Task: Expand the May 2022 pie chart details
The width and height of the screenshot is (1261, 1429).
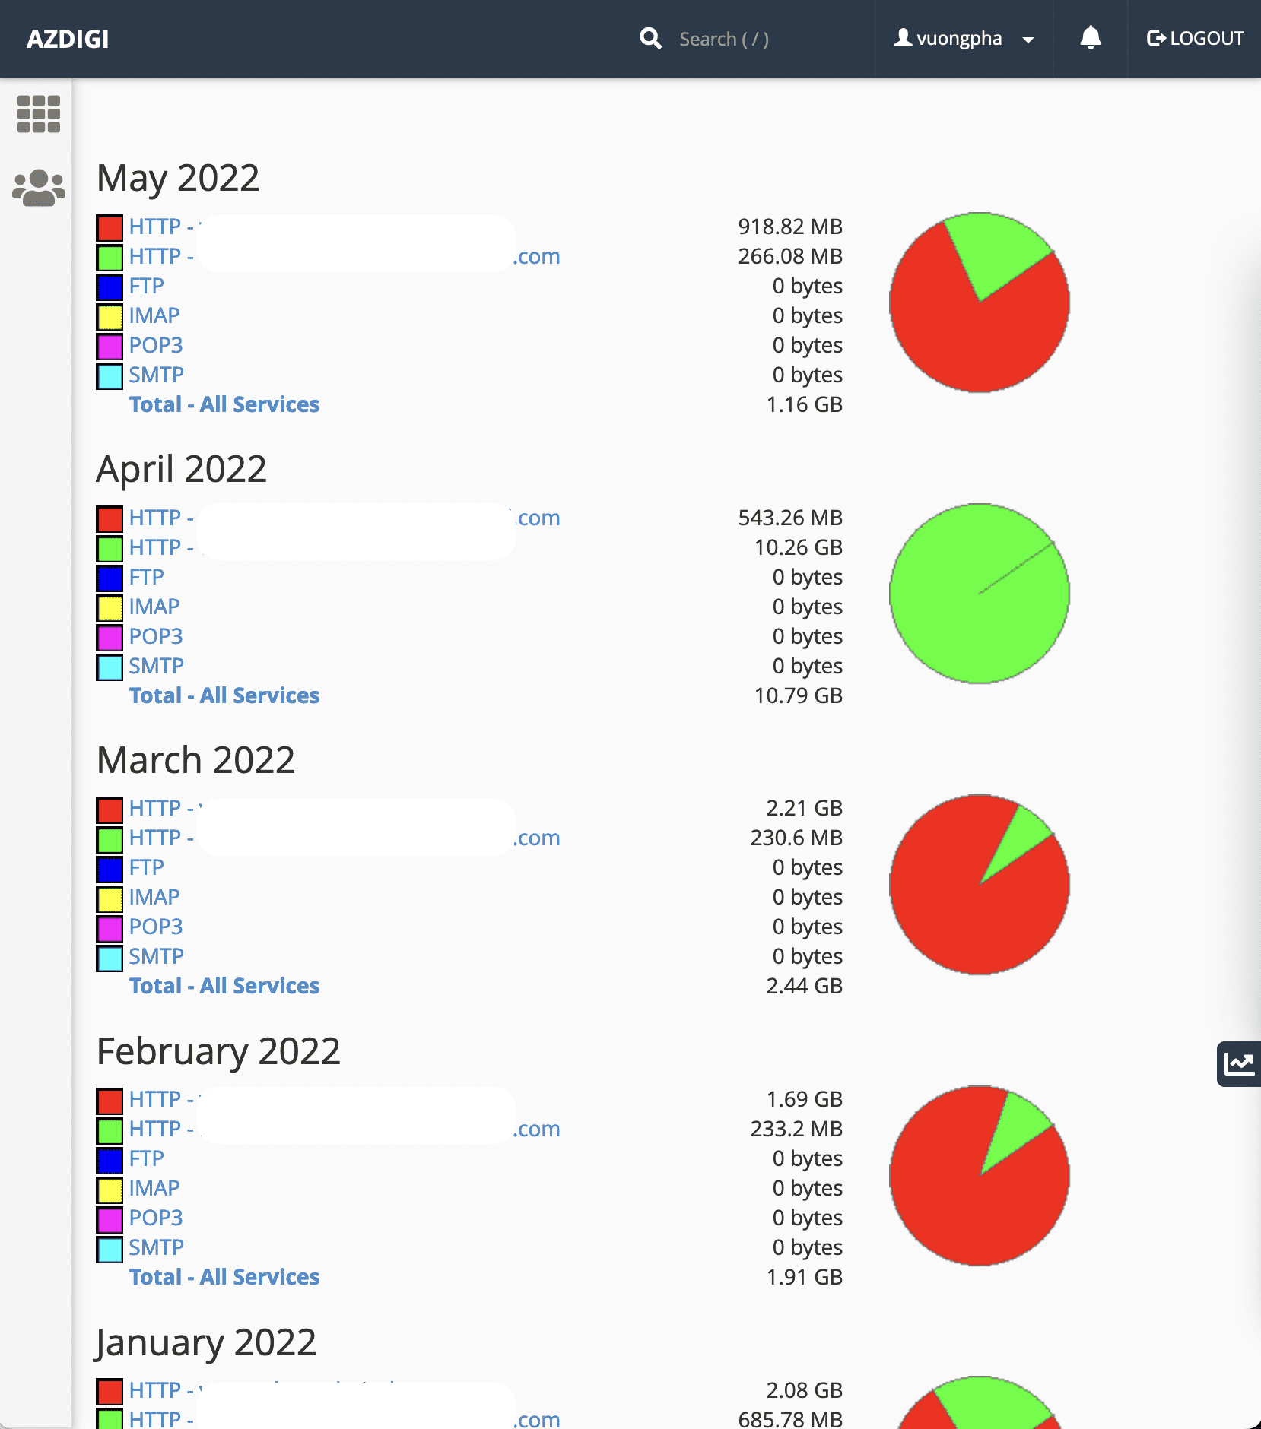Action: (x=978, y=303)
